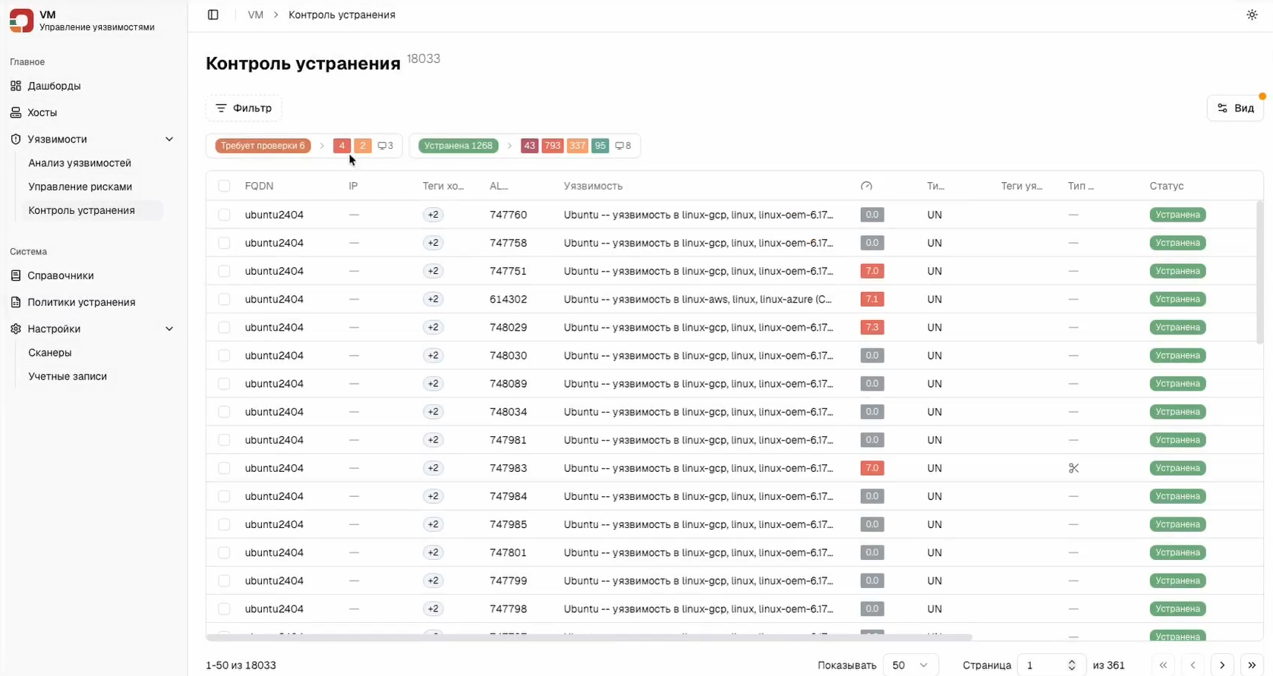Tick the checkbox for row 614302
This screenshot has height=676, width=1273.
coord(224,299)
